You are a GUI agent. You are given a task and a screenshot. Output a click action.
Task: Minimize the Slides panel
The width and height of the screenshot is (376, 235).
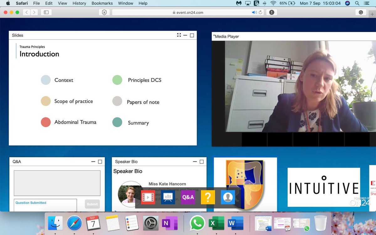(185, 35)
